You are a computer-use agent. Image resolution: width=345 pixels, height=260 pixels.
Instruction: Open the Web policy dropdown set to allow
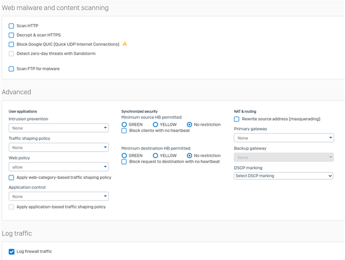coord(59,167)
